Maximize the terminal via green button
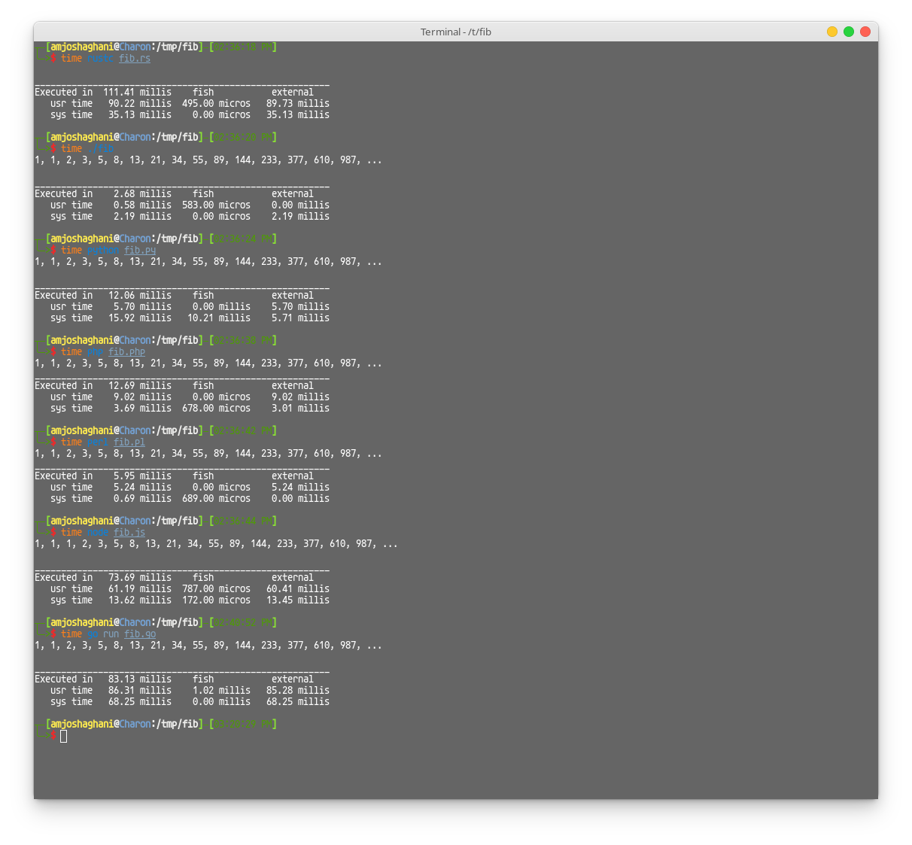This screenshot has height=845, width=912. tap(848, 32)
